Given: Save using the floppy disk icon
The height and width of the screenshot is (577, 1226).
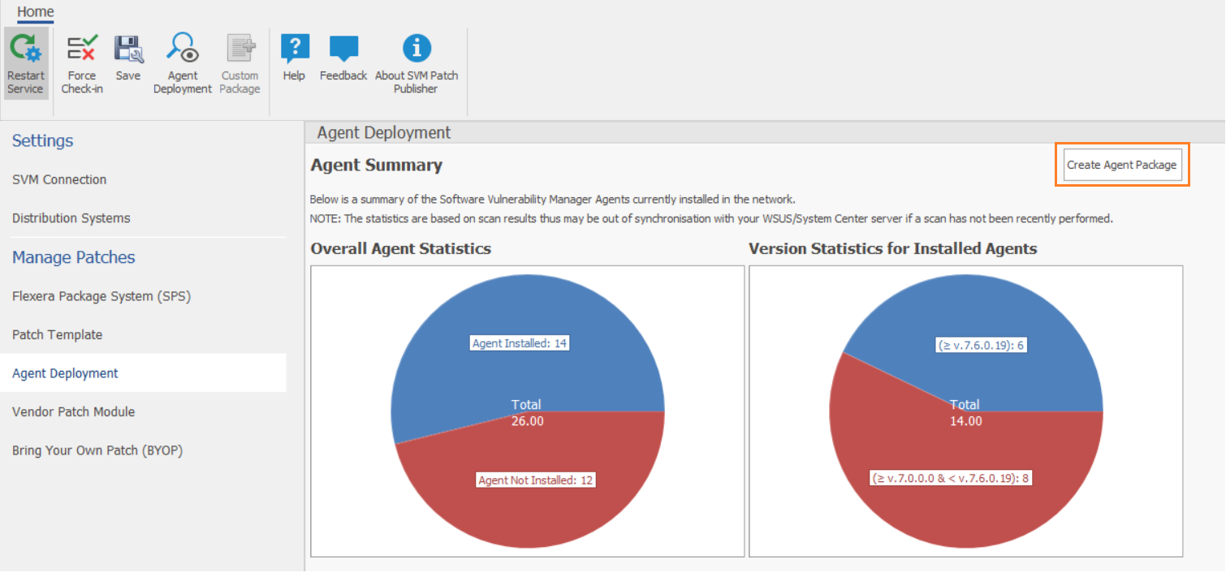Looking at the screenshot, I should (128, 50).
